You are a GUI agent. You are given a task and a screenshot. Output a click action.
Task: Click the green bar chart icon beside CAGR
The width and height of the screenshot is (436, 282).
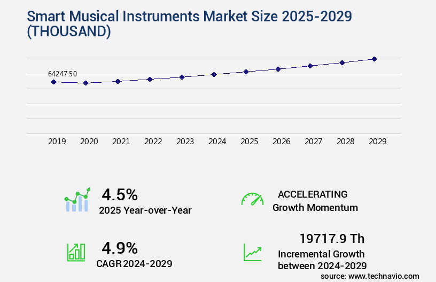(x=76, y=252)
